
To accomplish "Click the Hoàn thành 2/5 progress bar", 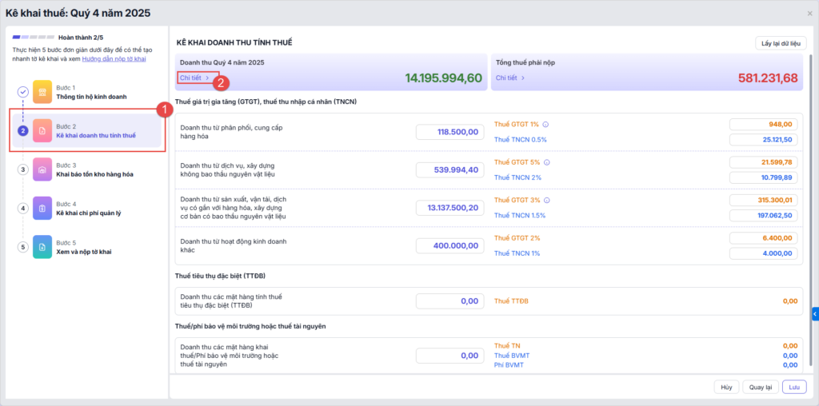I will click(34, 38).
